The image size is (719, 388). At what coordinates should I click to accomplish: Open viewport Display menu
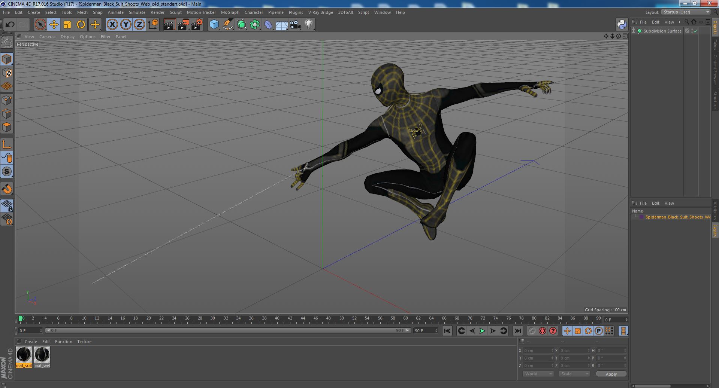click(67, 37)
